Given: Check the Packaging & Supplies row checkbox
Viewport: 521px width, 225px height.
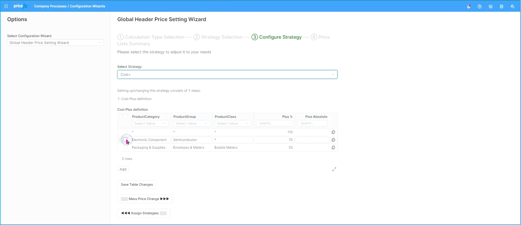Looking at the screenshot, I should (125, 147).
